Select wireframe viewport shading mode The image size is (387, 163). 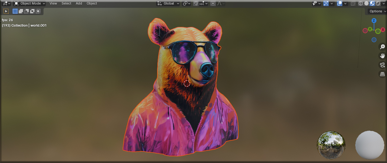pyautogui.click(x=361, y=3)
